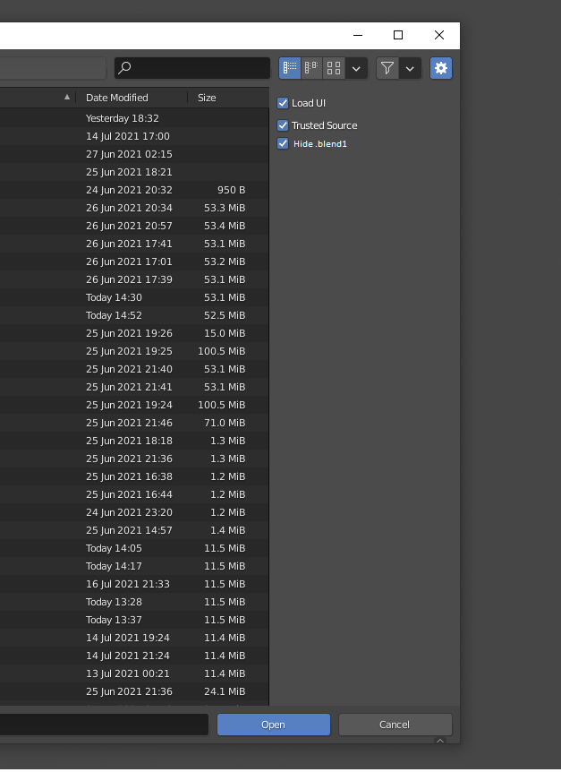
Task: Uncheck the Trusted Source checkbox
Action: pyautogui.click(x=283, y=125)
